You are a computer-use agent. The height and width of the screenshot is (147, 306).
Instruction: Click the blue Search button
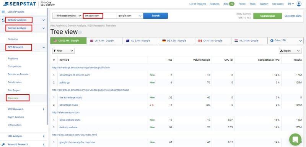(156, 16)
